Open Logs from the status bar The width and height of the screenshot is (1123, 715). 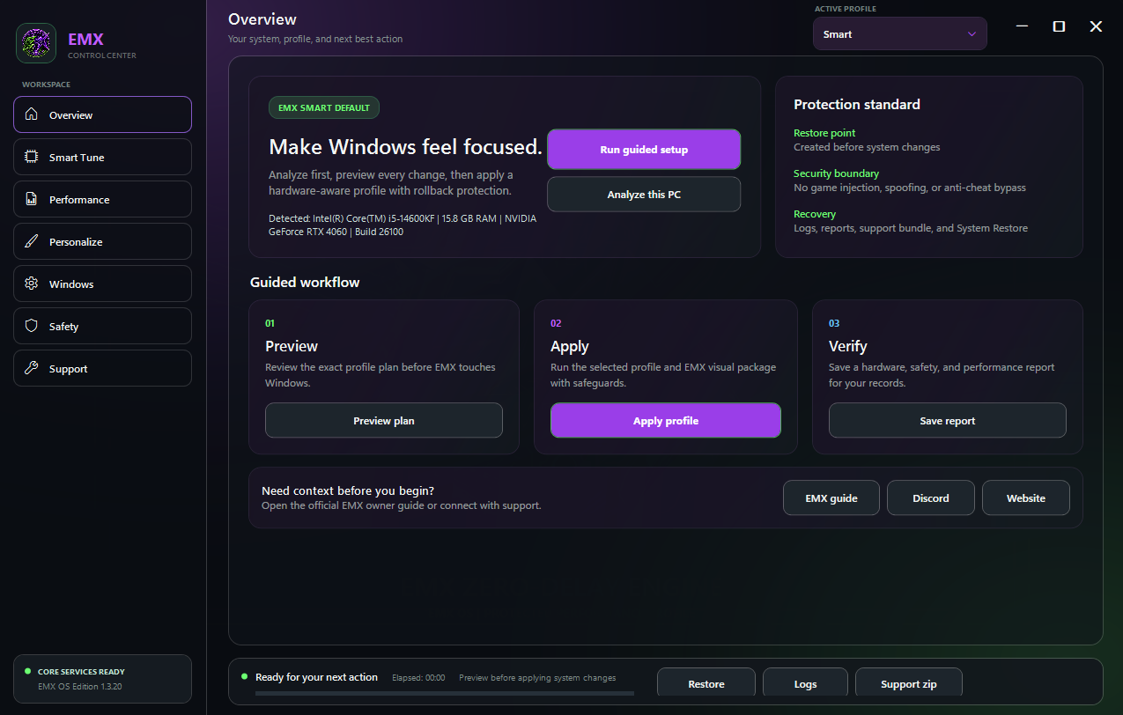coord(805,684)
